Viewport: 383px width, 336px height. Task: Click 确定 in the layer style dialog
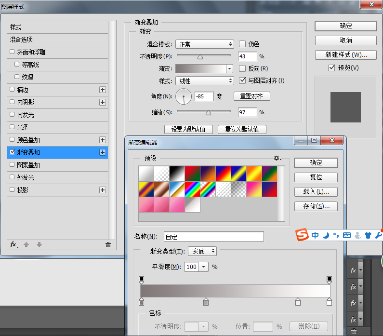pos(345,26)
